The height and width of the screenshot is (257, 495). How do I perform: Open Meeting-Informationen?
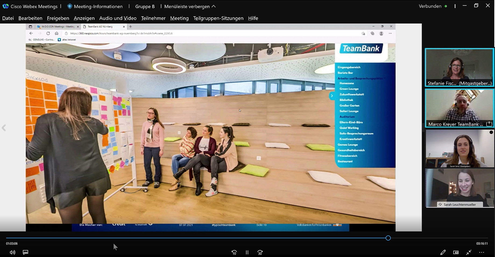[95, 6]
